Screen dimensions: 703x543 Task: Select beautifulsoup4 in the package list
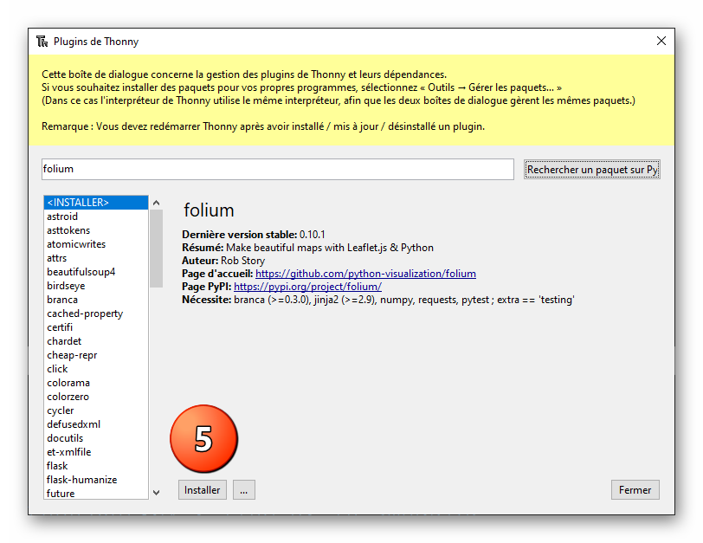[96, 272]
